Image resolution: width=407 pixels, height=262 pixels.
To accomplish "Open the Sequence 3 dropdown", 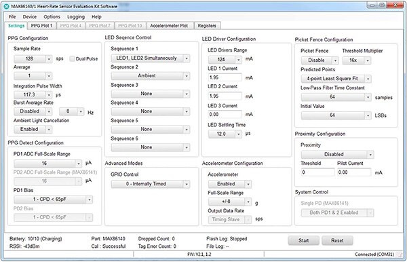I will coord(151,94).
